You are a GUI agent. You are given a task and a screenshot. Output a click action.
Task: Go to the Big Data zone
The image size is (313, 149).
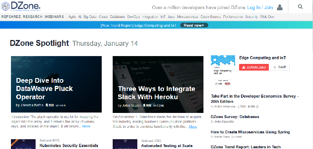pyautogui.click(x=90, y=17)
